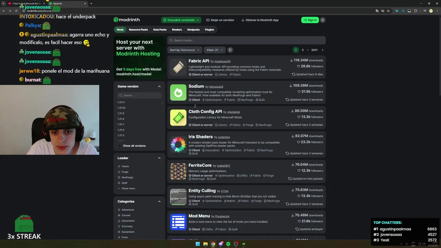Collapse the Categories section
Screen dimensions: 441x248
point(159,201)
